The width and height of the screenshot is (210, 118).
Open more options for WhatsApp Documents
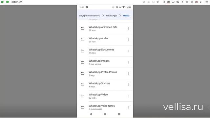[x=129, y=51]
